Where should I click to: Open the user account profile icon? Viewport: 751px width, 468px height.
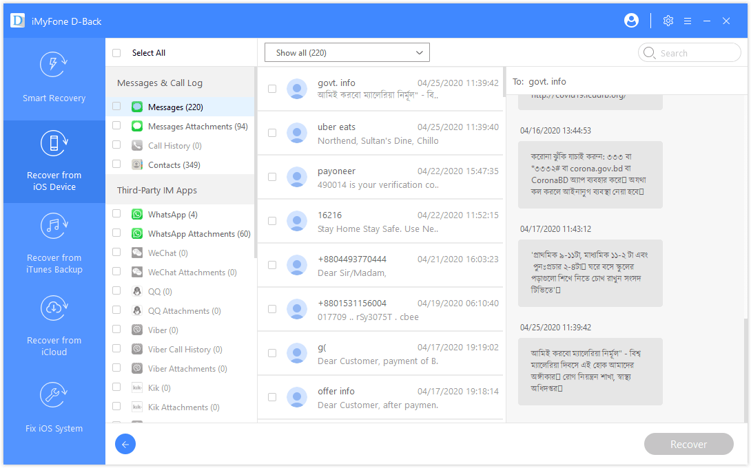[x=631, y=21]
